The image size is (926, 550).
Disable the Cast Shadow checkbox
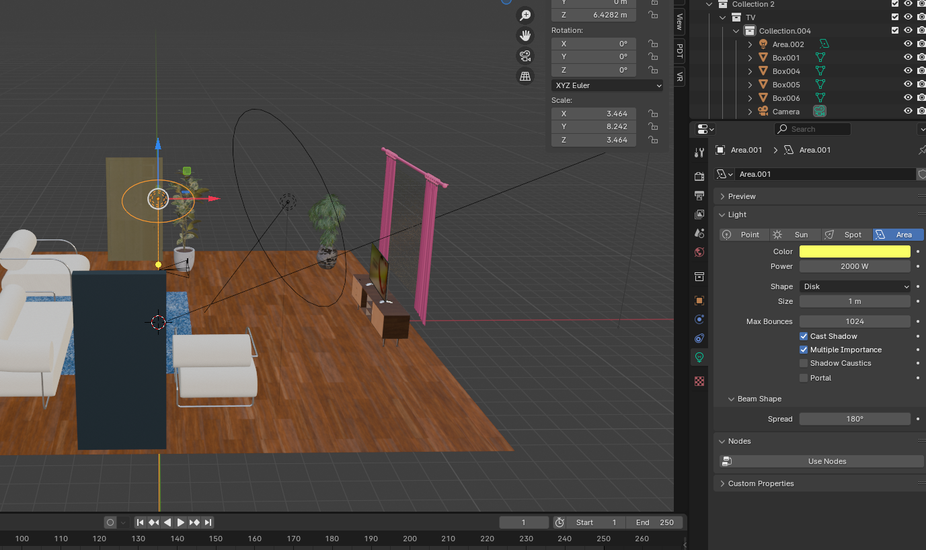(x=804, y=336)
